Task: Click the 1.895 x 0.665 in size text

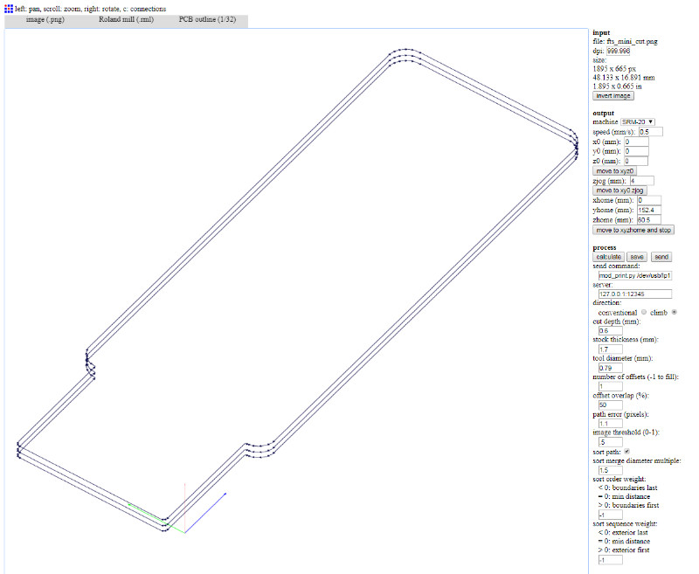Action: coord(617,86)
